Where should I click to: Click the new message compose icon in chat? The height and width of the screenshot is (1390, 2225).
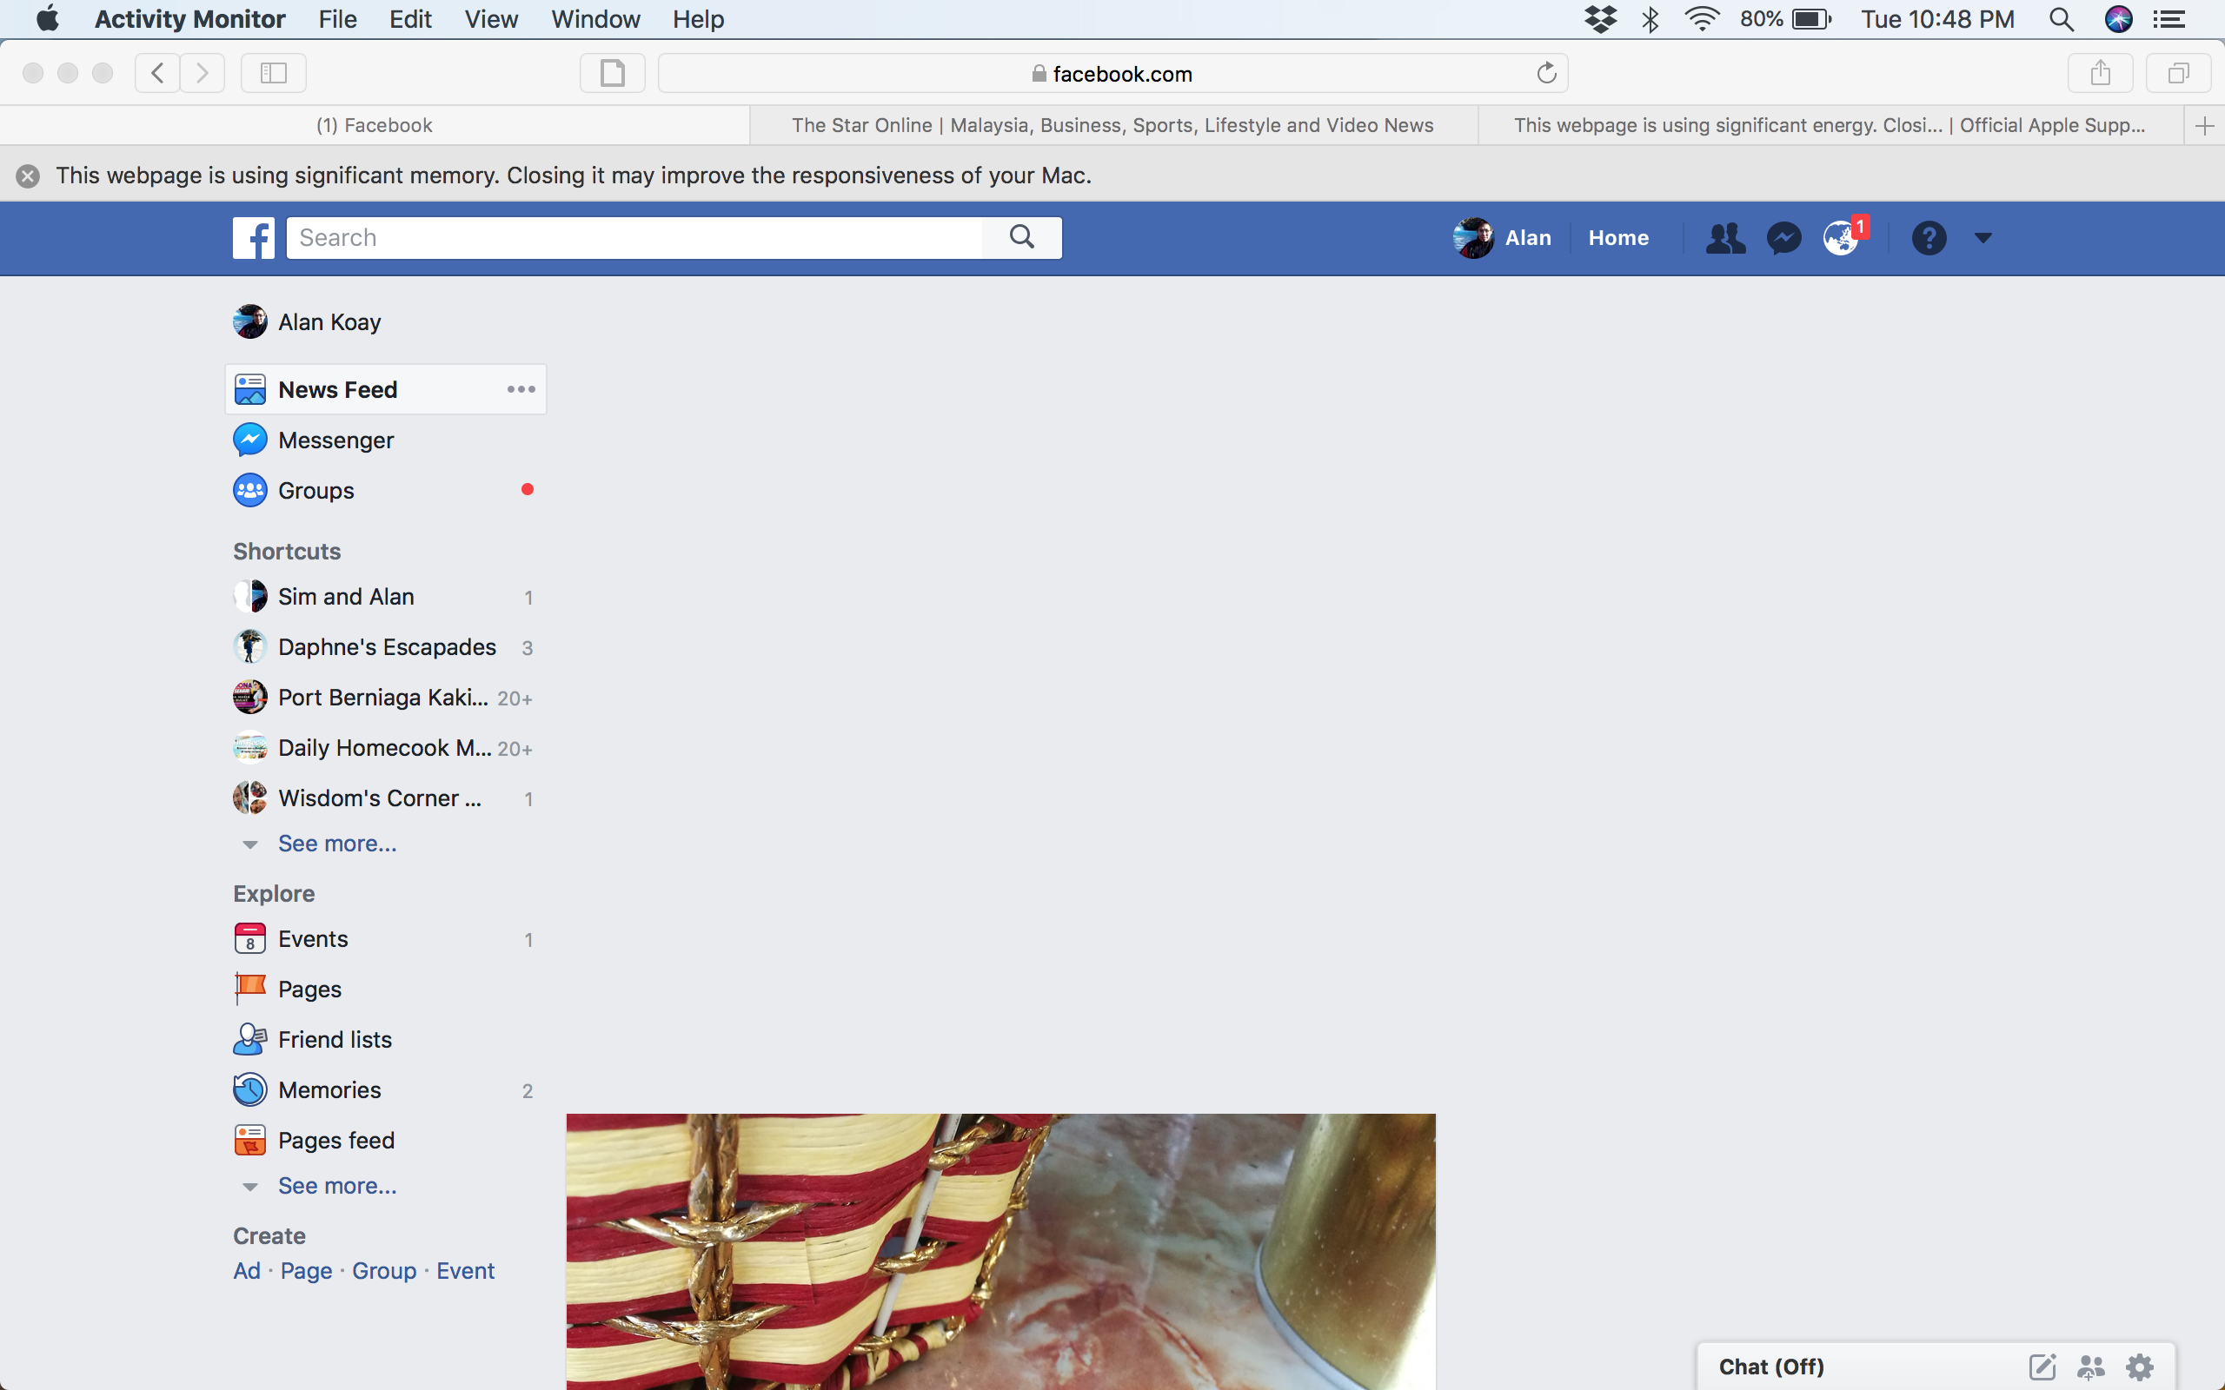pyautogui.click(x=2042, y=1367)
